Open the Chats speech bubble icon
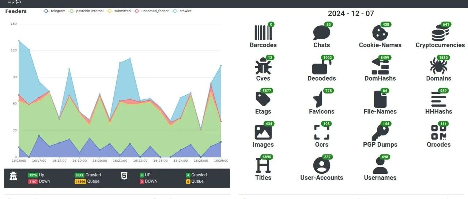This screenshot has height=199, width=468. [x=322, y=33]
